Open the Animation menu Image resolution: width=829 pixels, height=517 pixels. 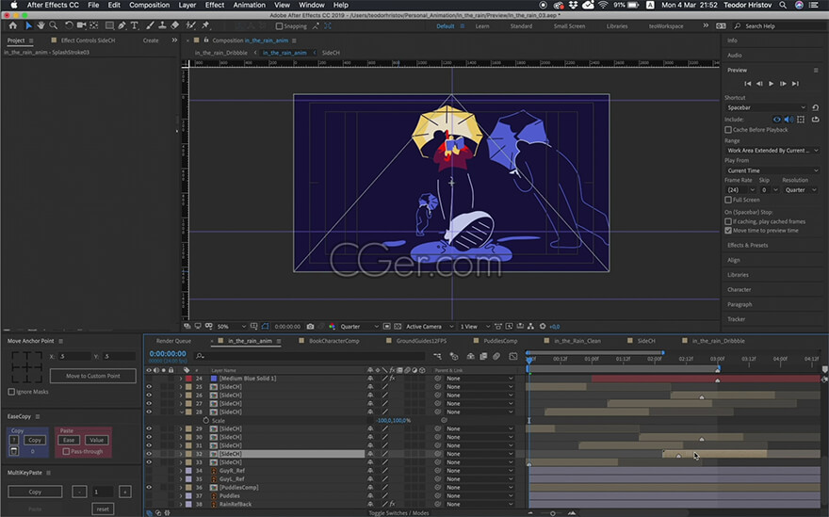249,5
